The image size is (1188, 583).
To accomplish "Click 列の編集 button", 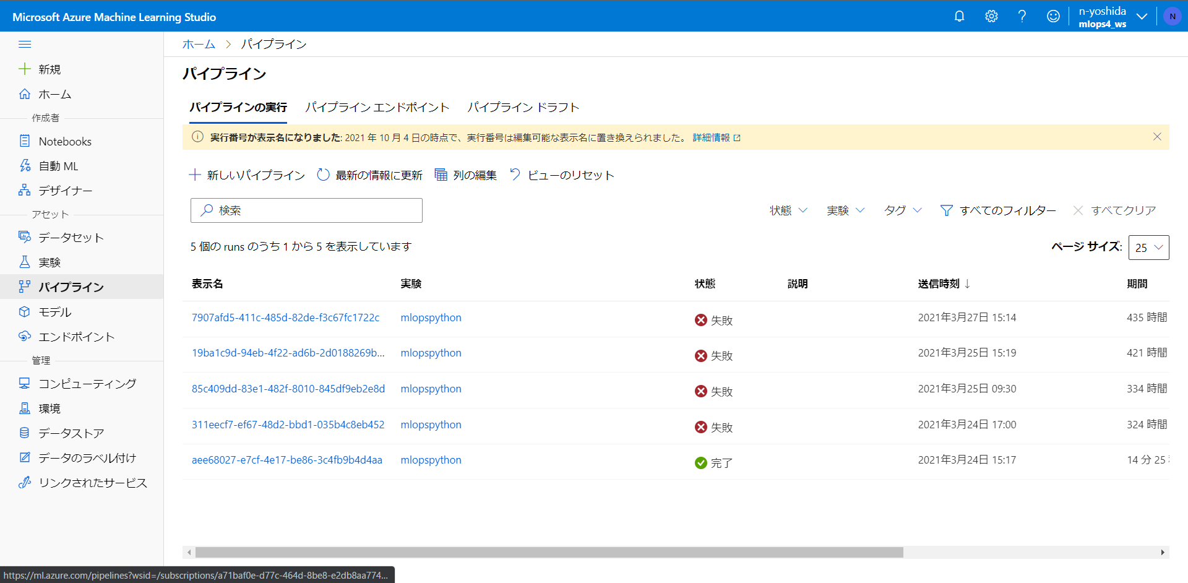I will coord(466,175).
